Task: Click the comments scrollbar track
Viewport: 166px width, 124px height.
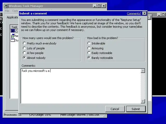Action: [x=143, y=86]
